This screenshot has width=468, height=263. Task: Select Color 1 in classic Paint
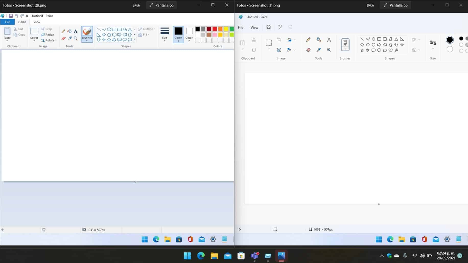coord(178,34)
